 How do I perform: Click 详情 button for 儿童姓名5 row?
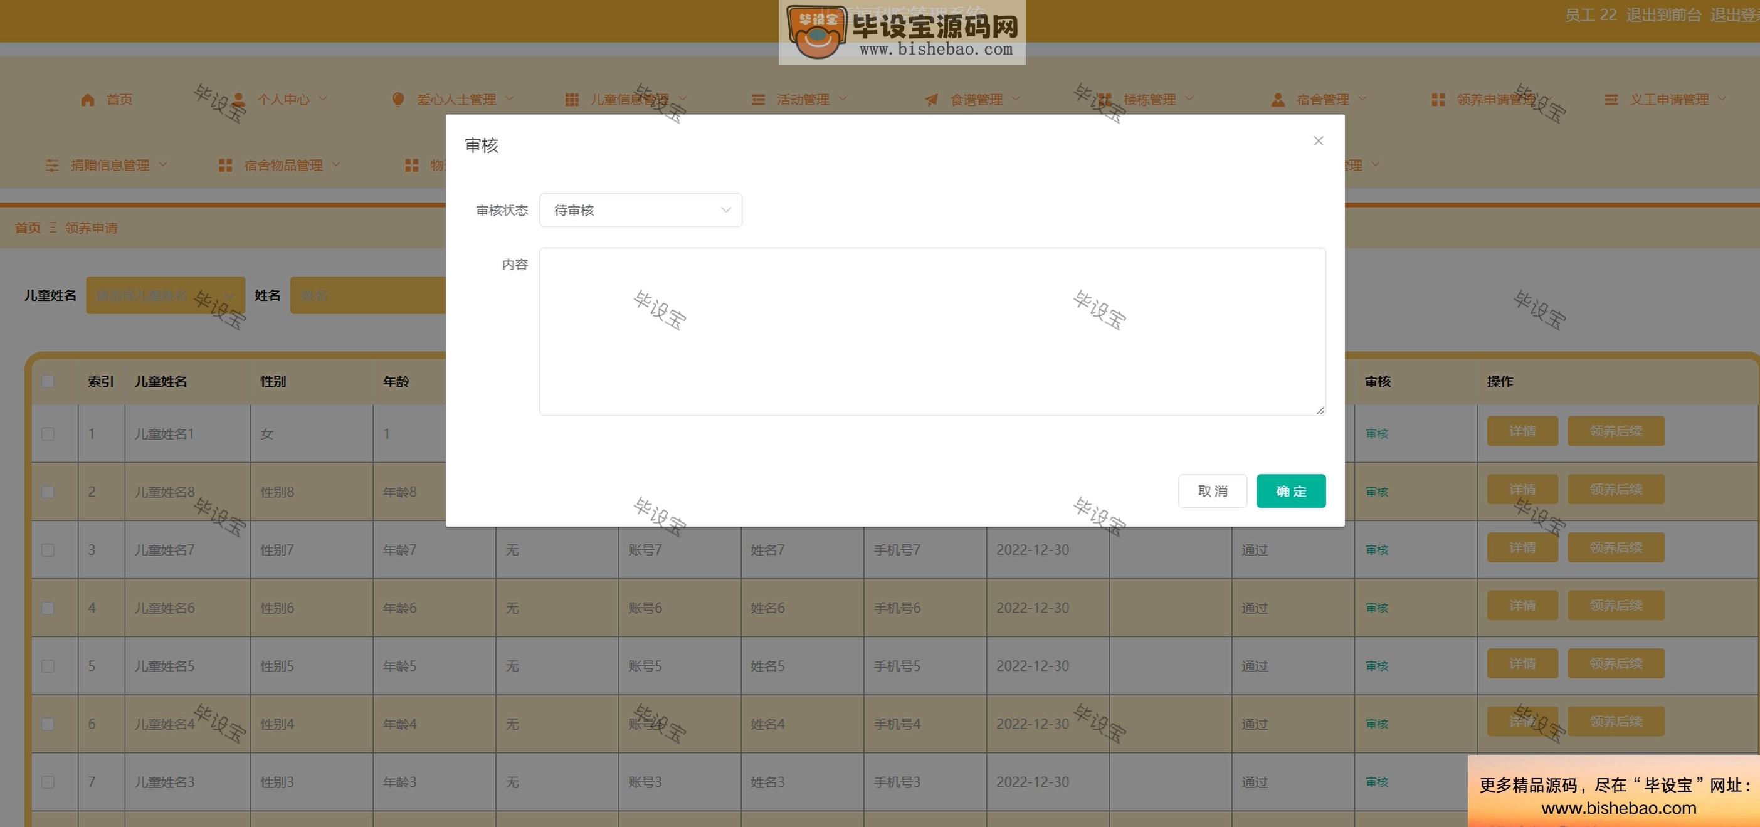tap(1522, 663)
